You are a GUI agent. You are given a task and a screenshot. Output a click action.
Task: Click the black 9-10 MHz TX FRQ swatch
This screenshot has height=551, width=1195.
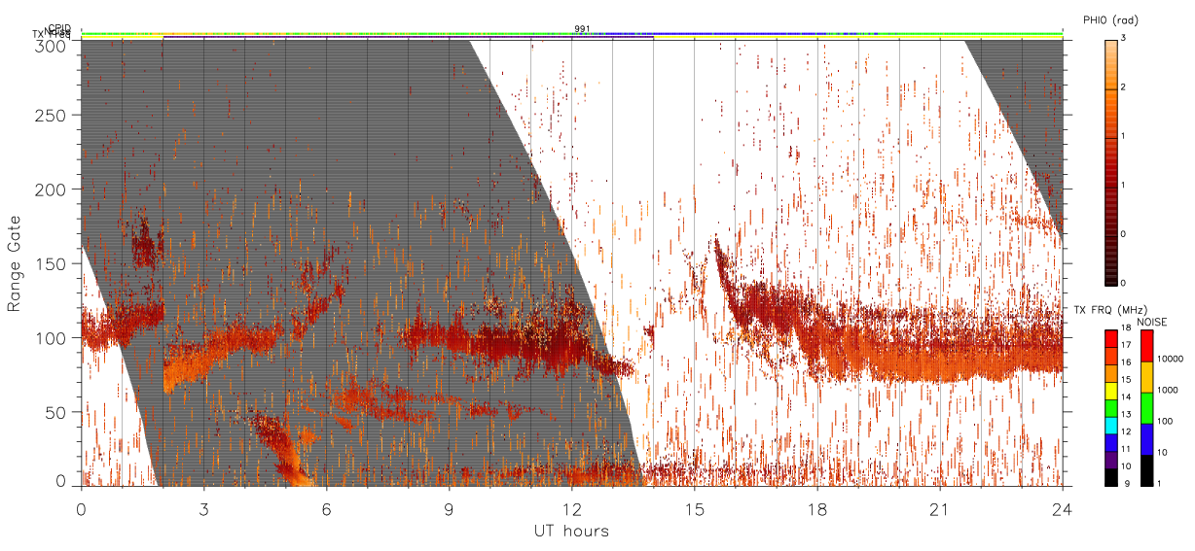coord(1110,477)
